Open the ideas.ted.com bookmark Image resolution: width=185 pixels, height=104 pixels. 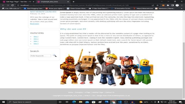tap(143, 8)
